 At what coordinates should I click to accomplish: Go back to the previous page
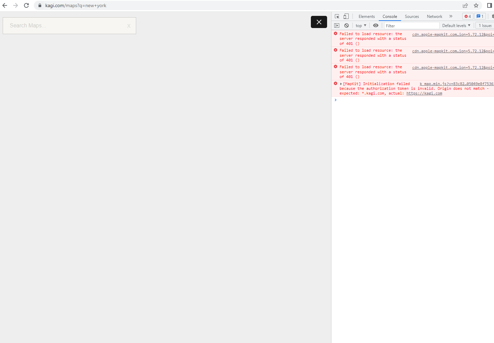5,5
